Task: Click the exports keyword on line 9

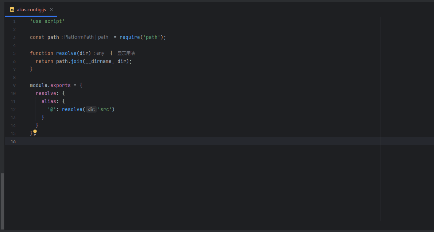Action: click(x=60, y=86)
